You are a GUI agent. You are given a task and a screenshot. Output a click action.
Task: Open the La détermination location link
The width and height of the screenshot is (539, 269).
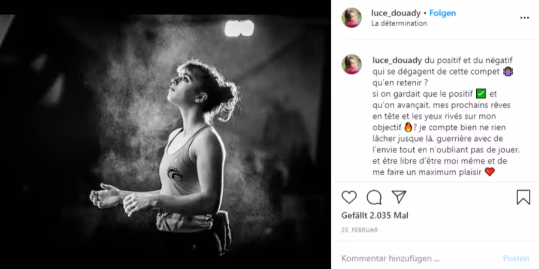399,23
